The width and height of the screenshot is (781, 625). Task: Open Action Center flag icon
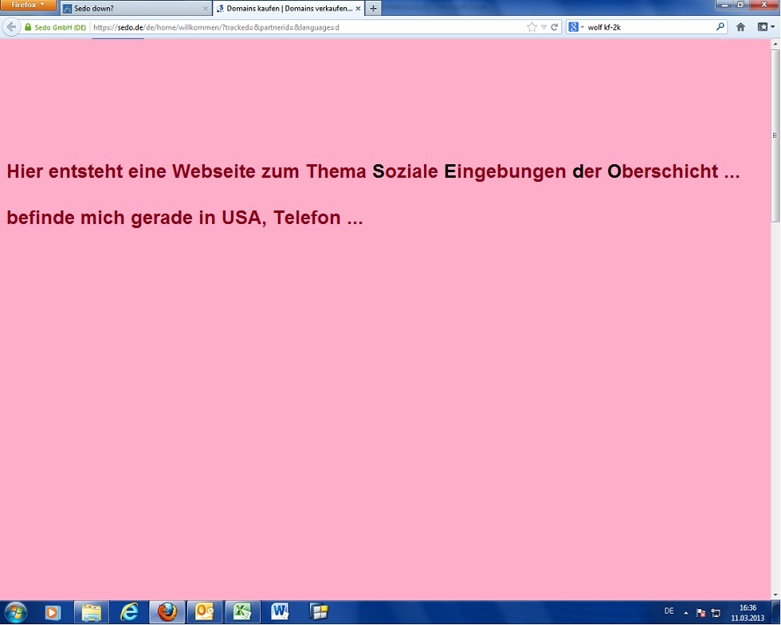pyautogui.click(x=701, y=613)
